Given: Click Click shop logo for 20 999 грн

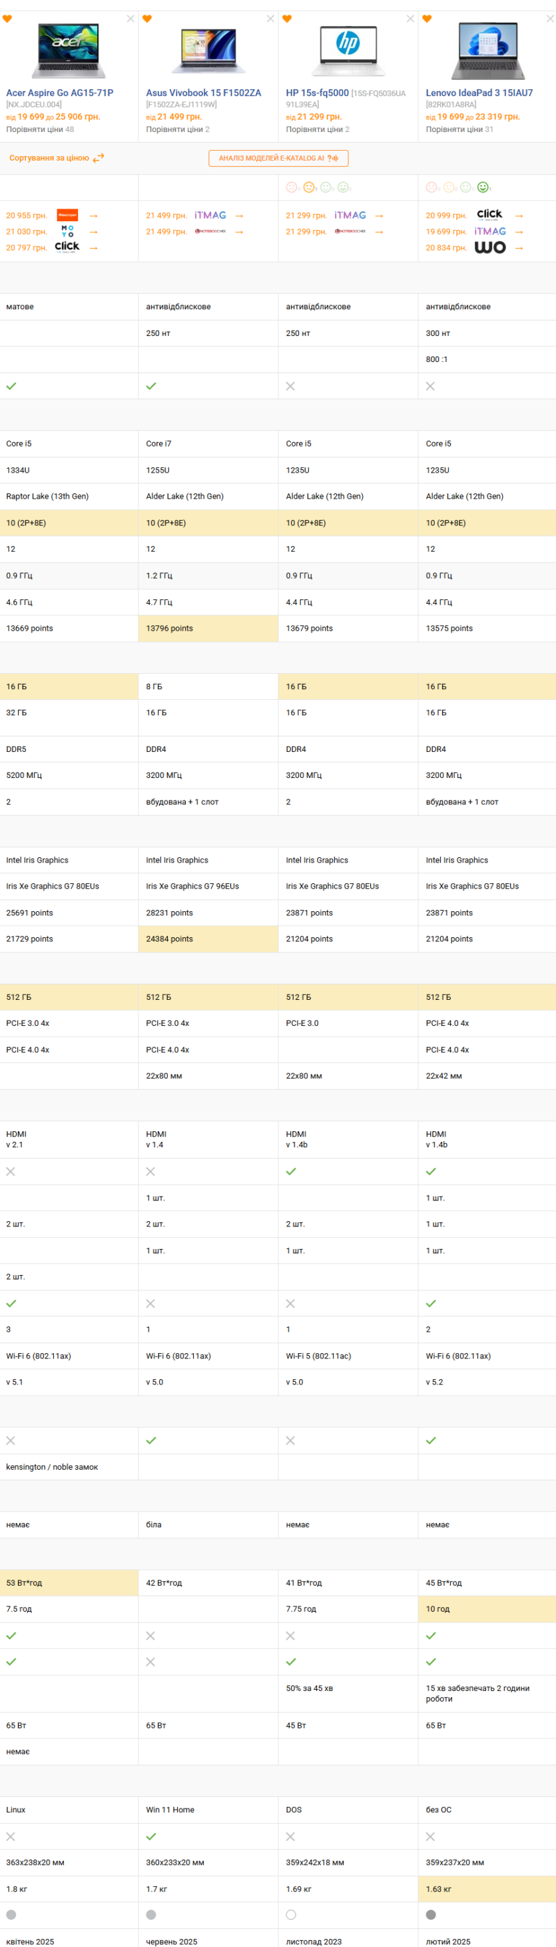Looking at the screenshot, I should click(489, 215).
